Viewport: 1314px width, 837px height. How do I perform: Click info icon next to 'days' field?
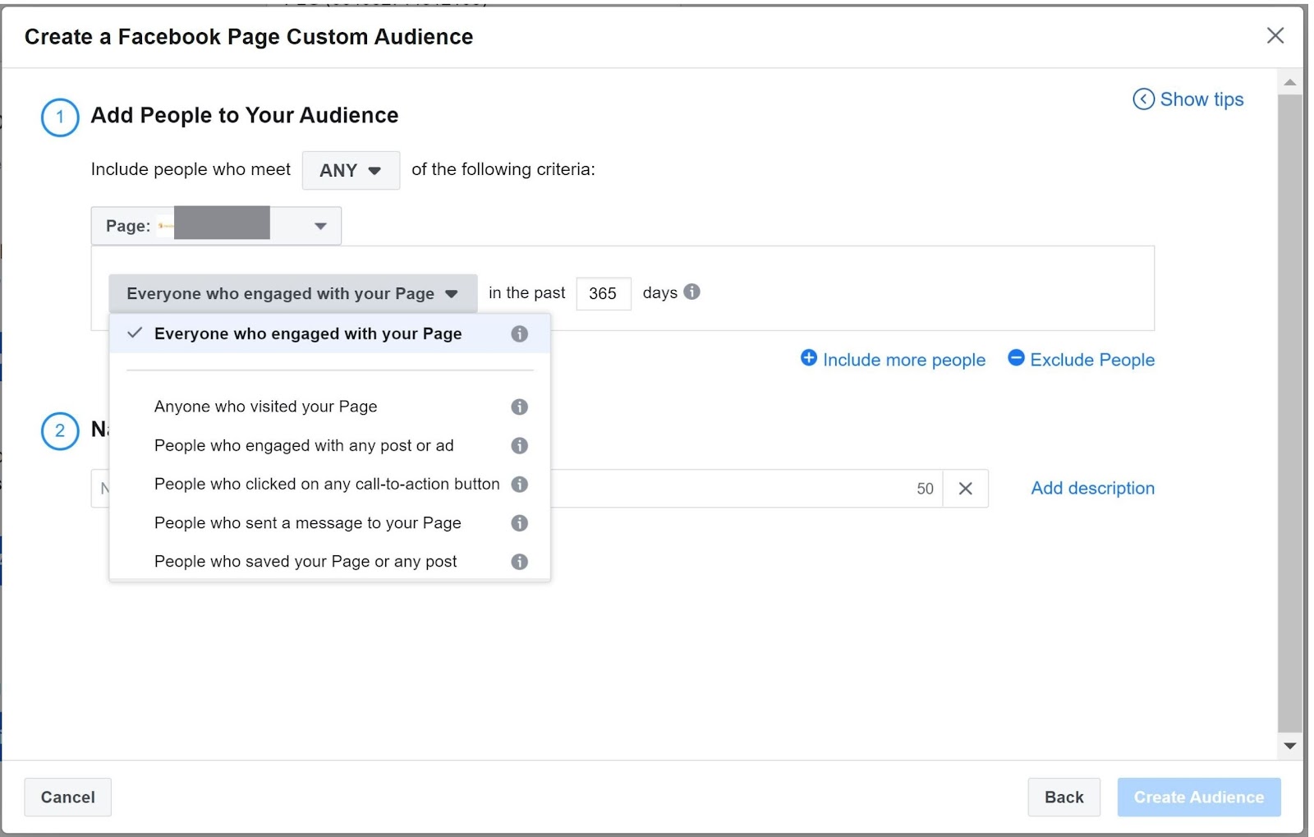tap(692, 292)
